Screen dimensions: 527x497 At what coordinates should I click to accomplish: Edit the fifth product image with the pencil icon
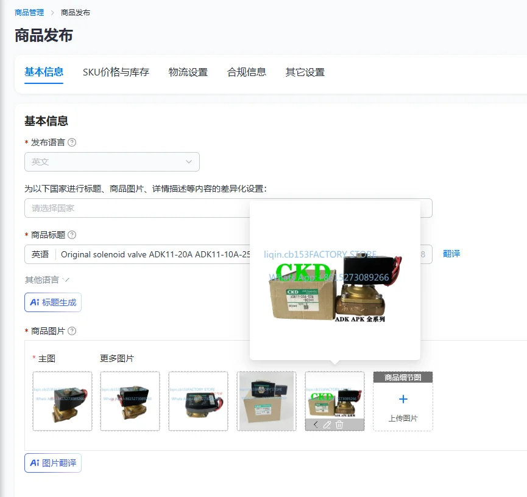(x=327, y=425)
